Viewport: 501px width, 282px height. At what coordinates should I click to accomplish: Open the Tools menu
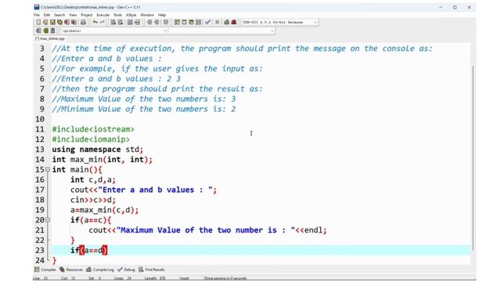coord(117,15)
